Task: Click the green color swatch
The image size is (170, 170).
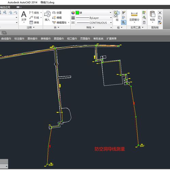Action: (x=78, y=13)
